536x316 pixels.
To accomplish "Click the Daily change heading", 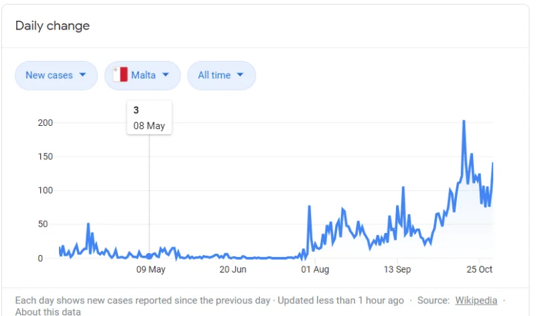I will (x=52, y=25).
